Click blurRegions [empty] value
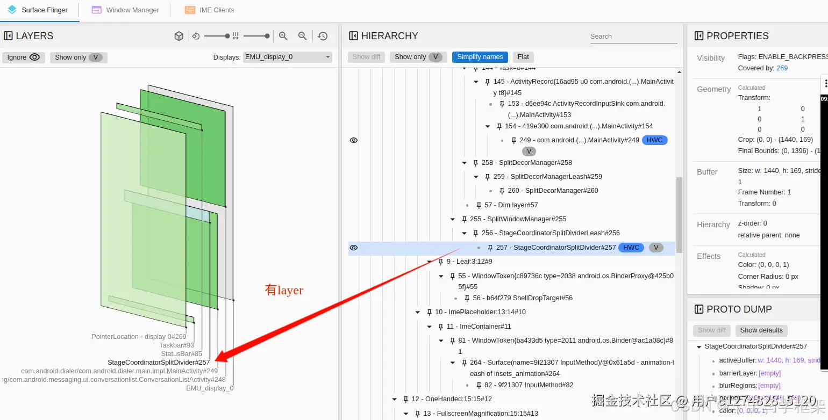 pos(769,386)
